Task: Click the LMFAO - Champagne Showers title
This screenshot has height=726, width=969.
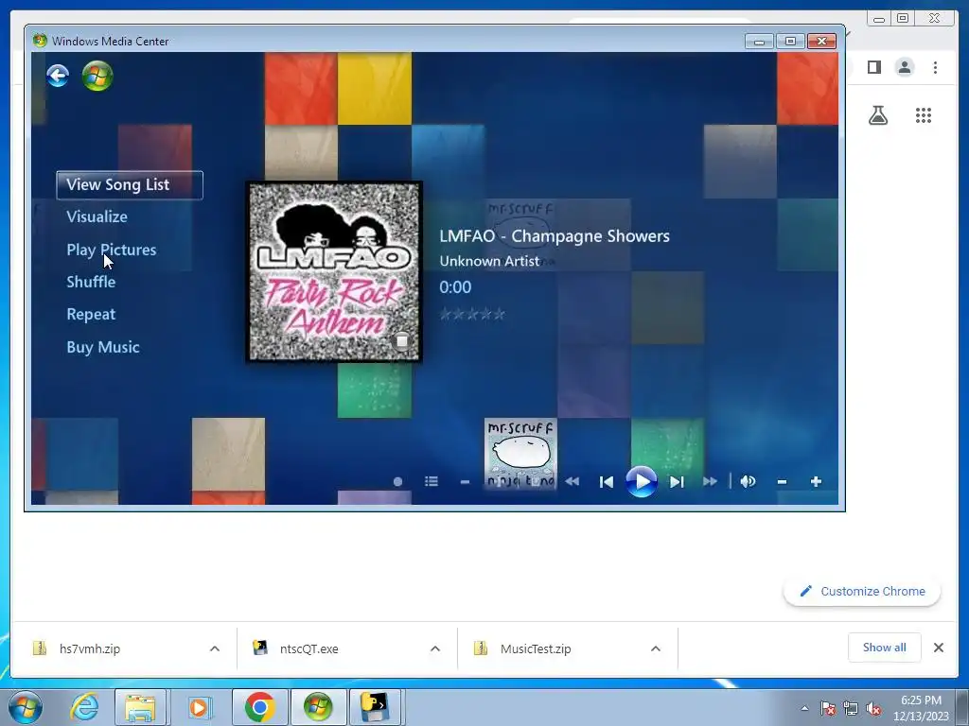Action: (555, 235)
